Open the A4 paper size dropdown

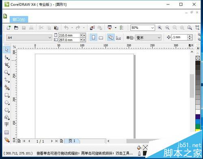tap(50, 37)
